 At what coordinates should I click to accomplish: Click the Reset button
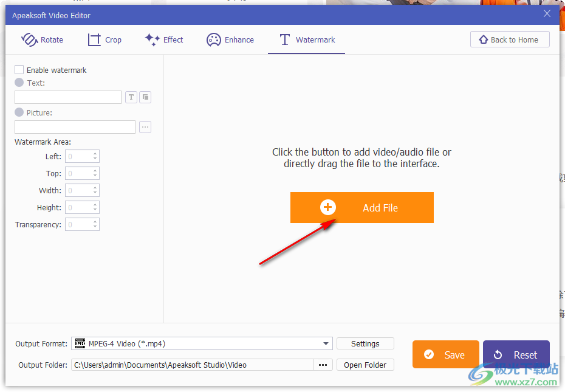click(516, 354)
